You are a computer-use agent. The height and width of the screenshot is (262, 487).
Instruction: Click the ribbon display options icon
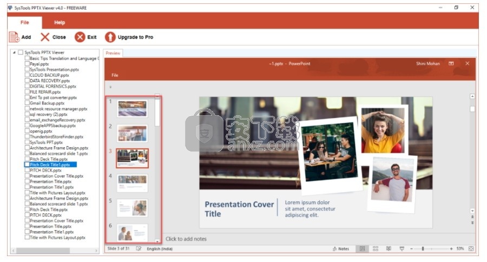451,63
